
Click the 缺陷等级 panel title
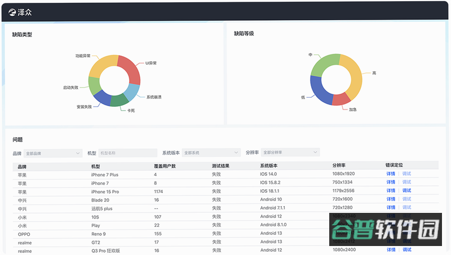[244, 34]
